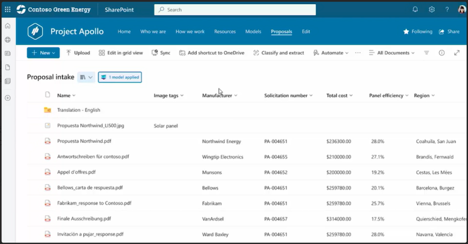Switch to the Models navigation tab

coord(253,32)
